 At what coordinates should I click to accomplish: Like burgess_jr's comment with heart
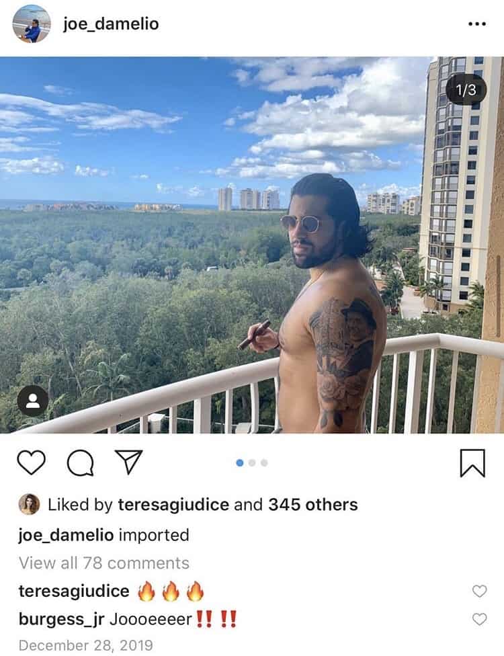(x=479, y=619)
